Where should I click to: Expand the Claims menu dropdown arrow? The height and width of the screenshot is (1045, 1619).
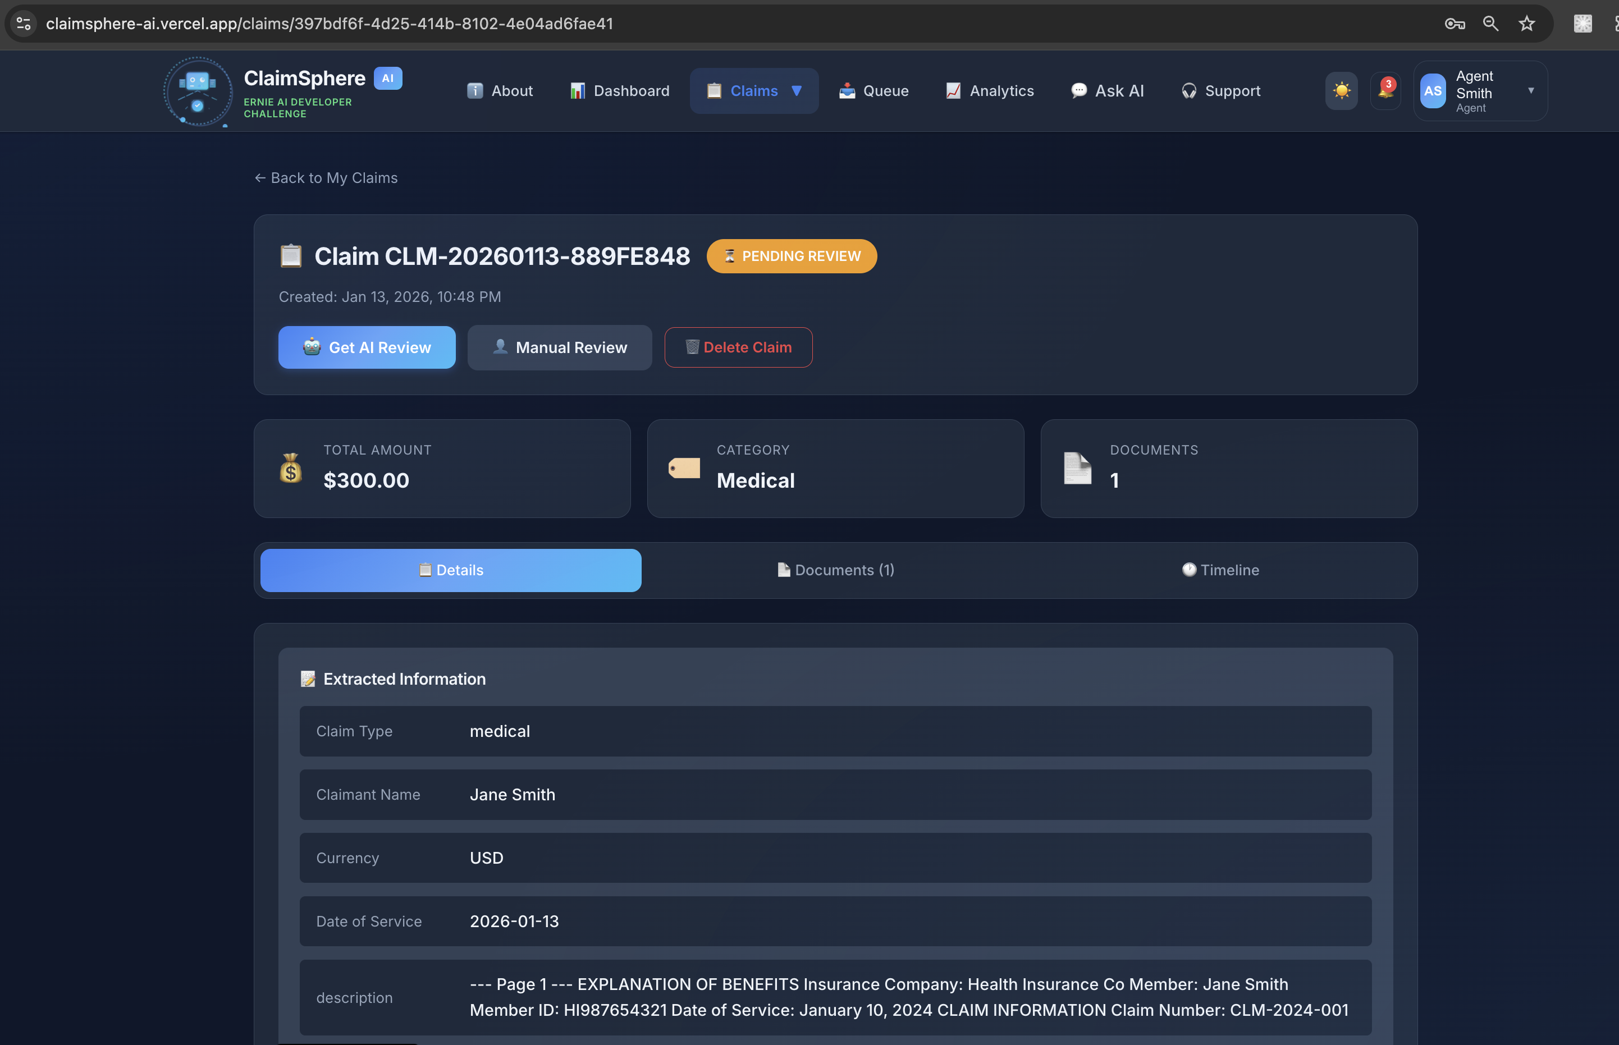[797, 91]
